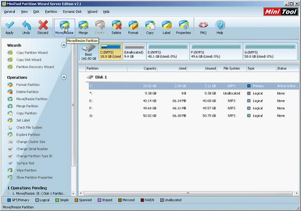Viewport: 301px width, 211px height.
Task: Open the Partition menu
Action: tap(51, 12)
